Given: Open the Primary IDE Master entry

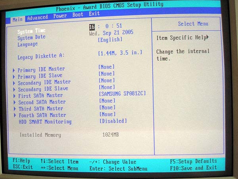Looking at the screenshot, I should pos(41,69).
